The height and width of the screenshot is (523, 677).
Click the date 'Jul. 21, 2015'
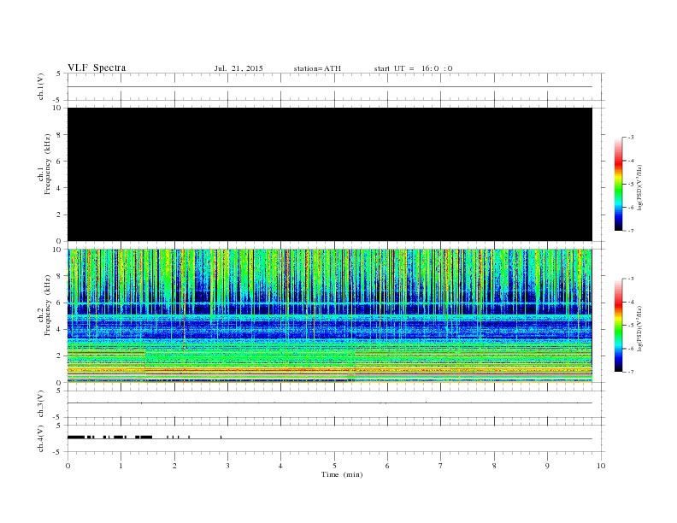coord(238,68)
